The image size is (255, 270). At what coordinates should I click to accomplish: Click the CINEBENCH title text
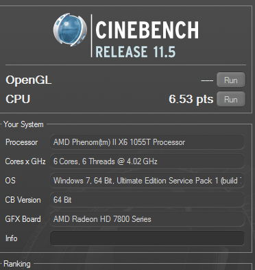coord(147,30)
